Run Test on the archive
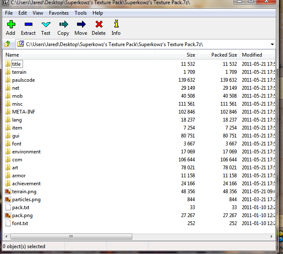This screenshot has width=283, height=254. pos(46,25)
